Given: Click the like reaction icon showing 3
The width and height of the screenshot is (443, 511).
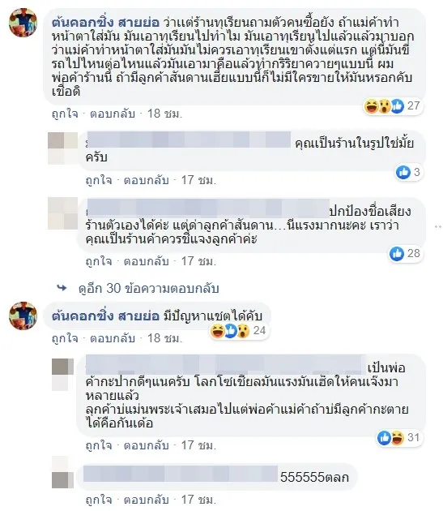Looking at the screenshot, I should pos(403,172).
